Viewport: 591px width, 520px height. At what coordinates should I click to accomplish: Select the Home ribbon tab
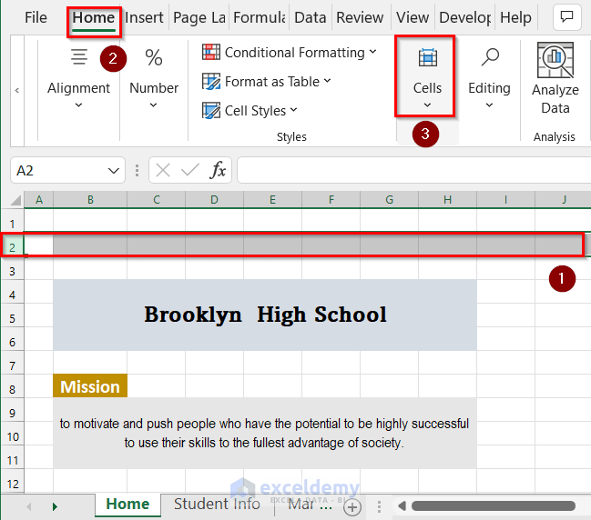click(x=94, y=17)
